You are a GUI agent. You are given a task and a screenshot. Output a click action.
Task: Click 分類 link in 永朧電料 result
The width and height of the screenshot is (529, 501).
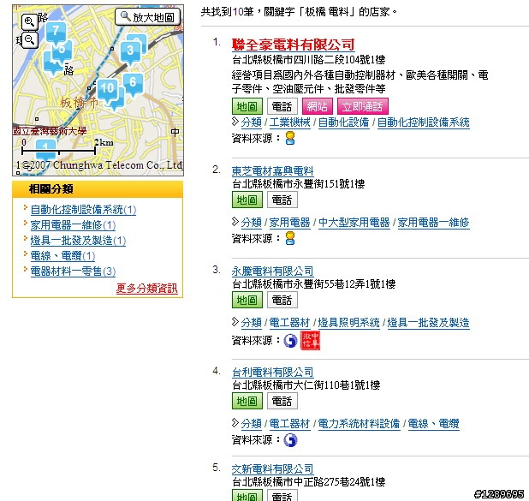[251, 323]
